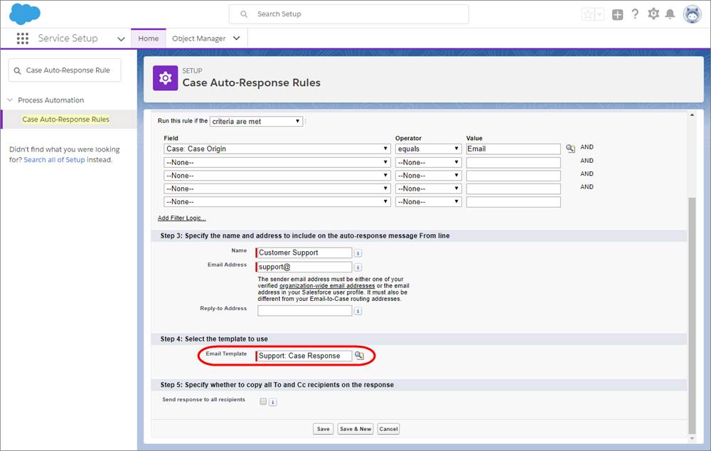Image resolution: width=711 pixels, height=451 pixels.
Task: Open the 'equals' operator dropdown
Action: point(428,149)
